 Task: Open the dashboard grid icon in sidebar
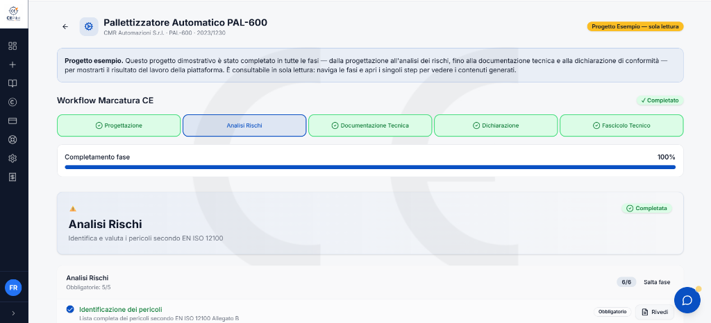pyautogui.click(x=12, y=46)
